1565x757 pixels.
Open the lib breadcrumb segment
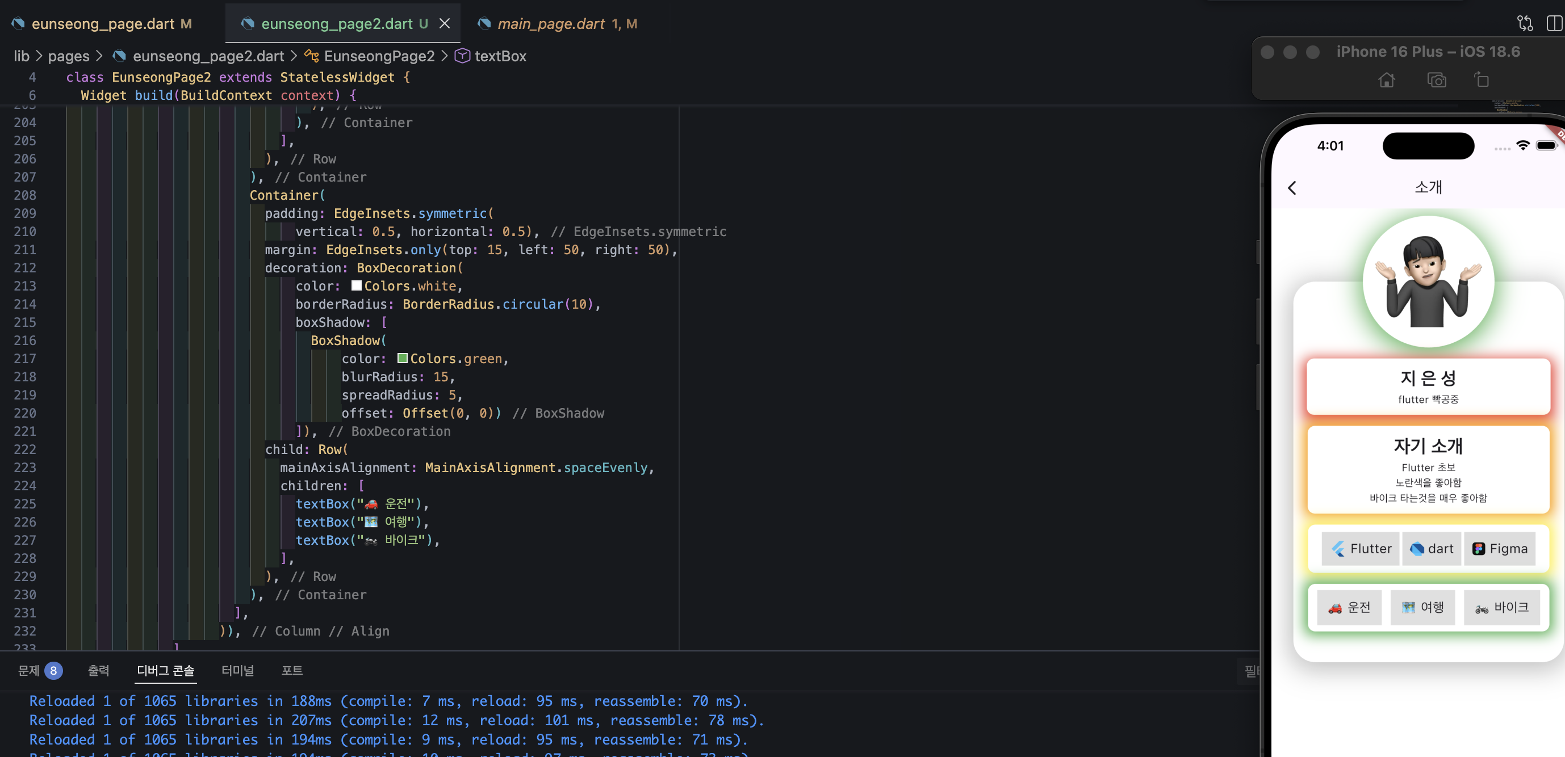pos(21,56)
